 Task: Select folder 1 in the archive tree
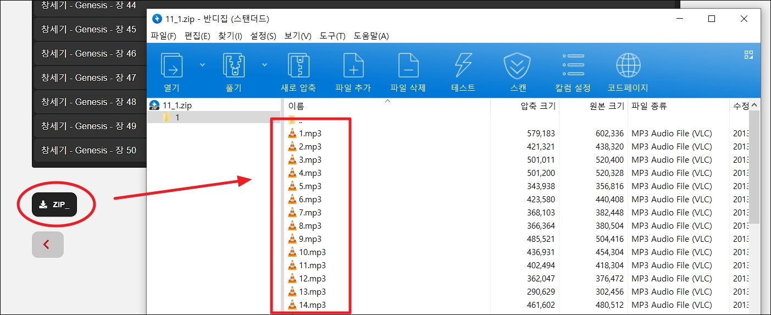click(178, 118)
